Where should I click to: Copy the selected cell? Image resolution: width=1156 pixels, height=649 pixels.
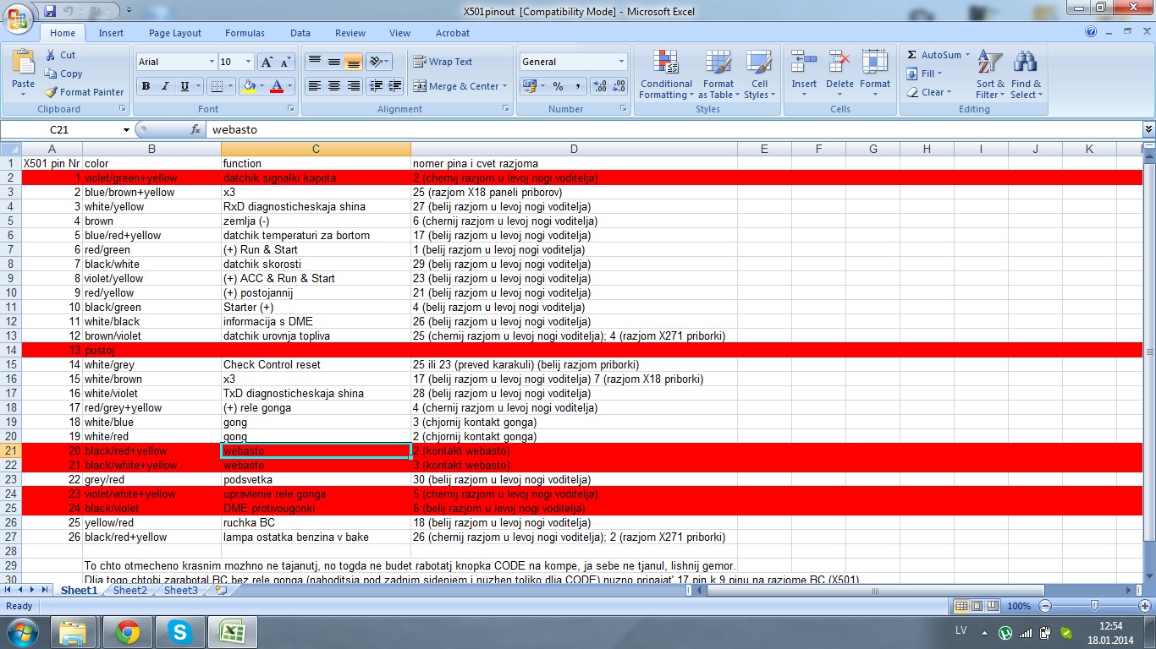pos(63,74)
